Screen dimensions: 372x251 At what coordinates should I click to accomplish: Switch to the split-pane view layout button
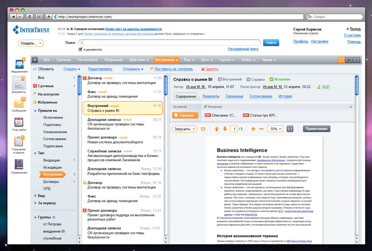point(341,60)
